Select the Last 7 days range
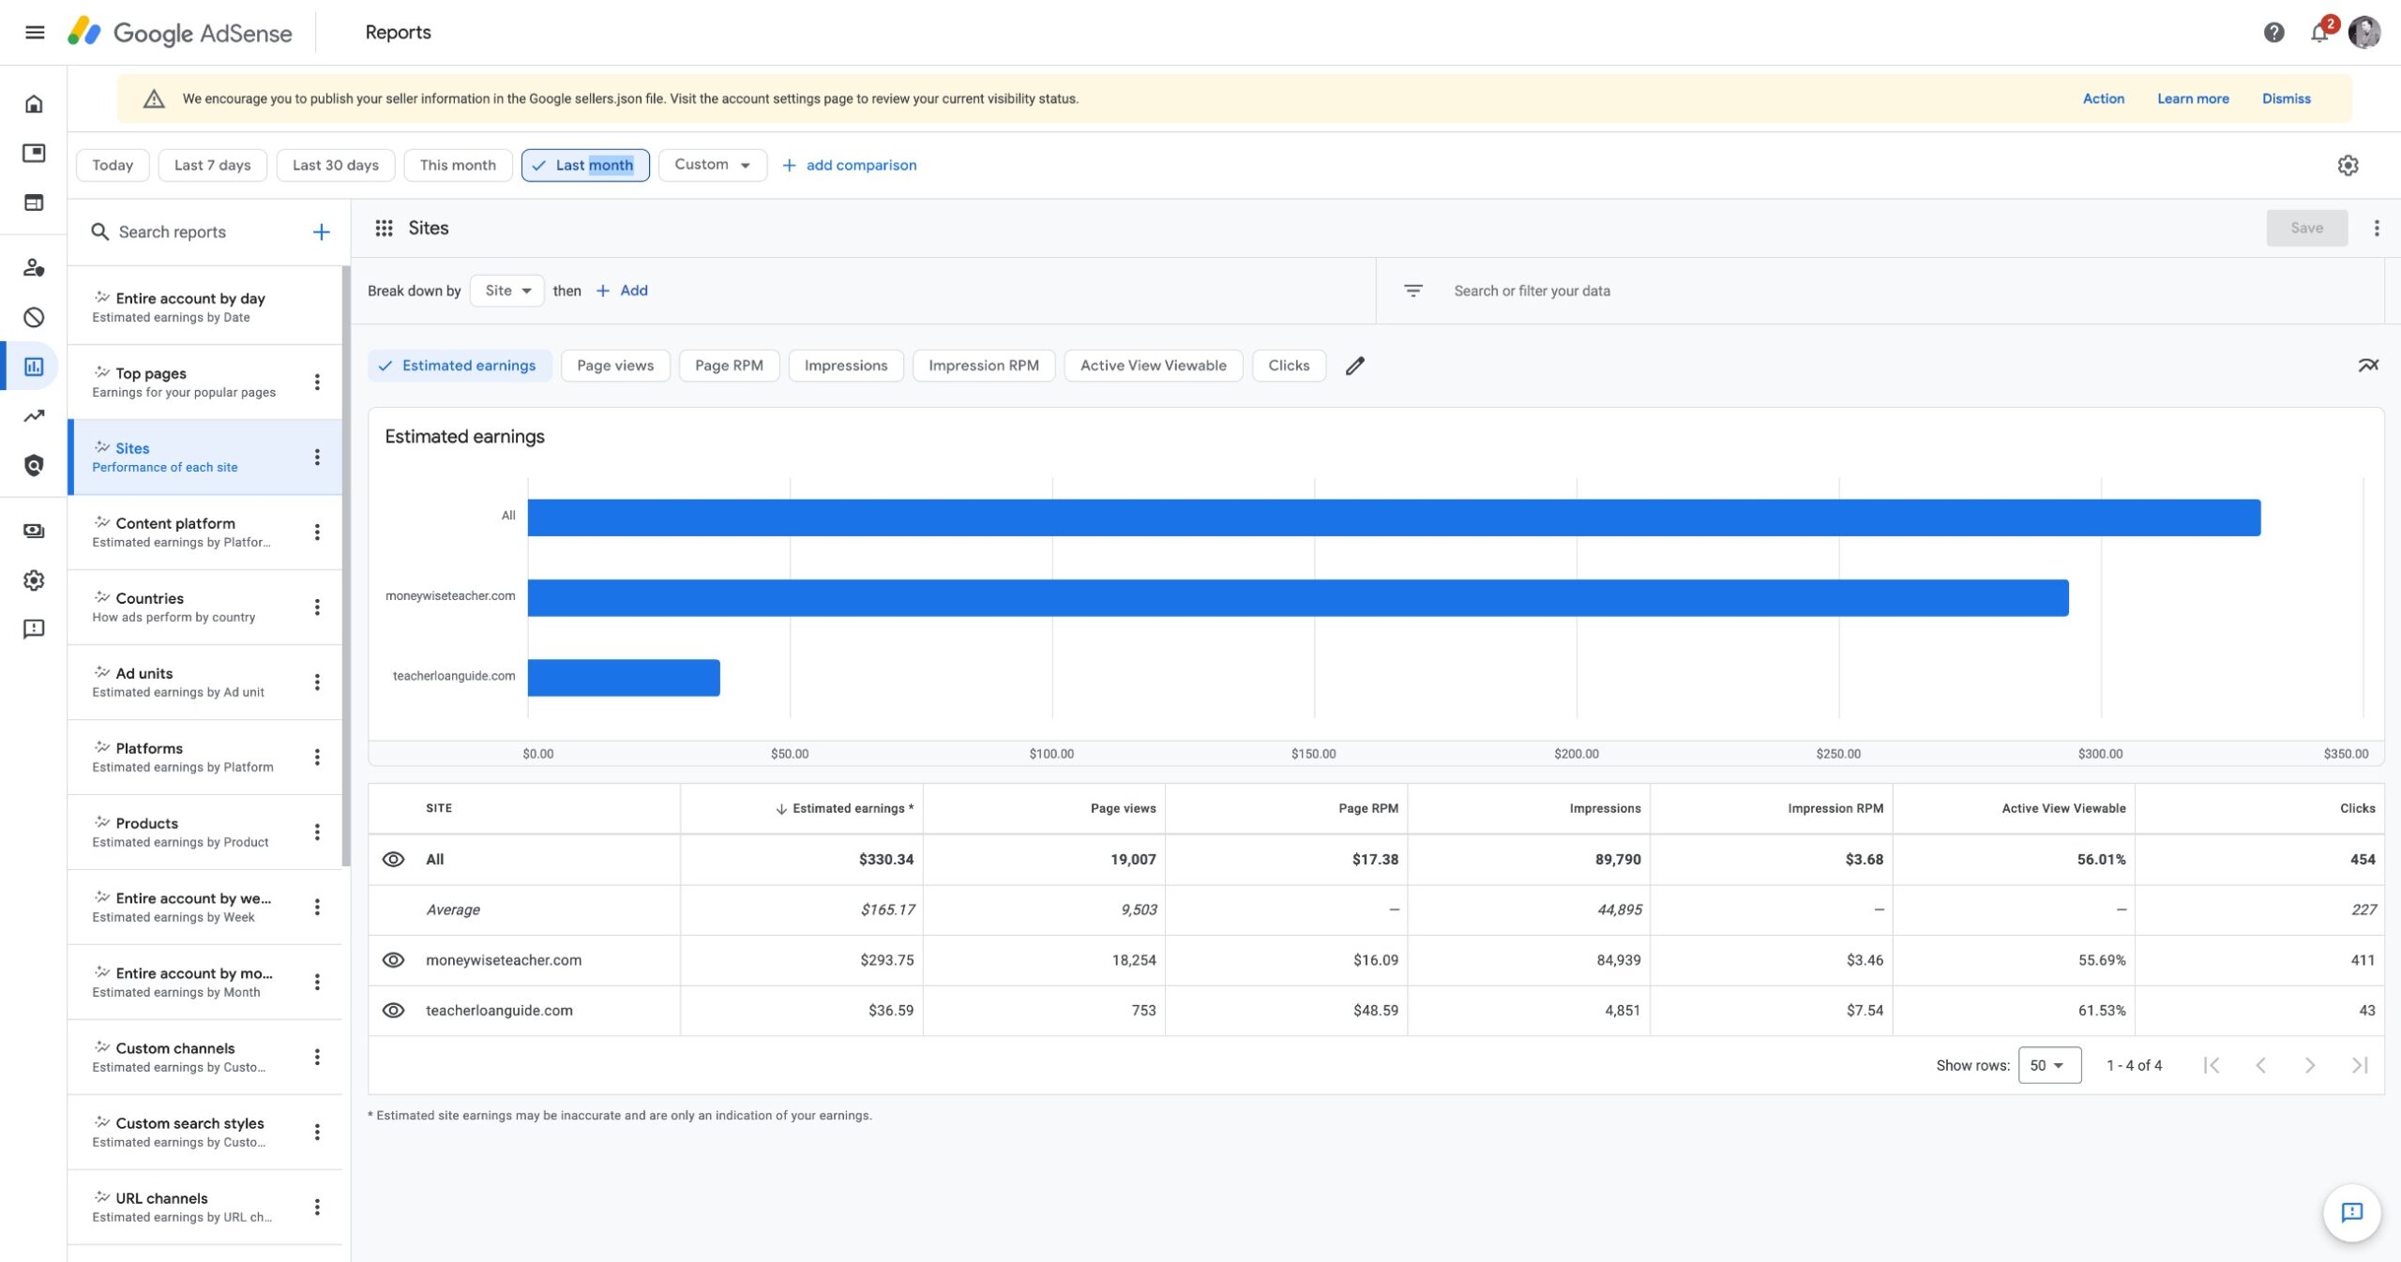The image size is (2401, 1262). [x=212, y=165]
